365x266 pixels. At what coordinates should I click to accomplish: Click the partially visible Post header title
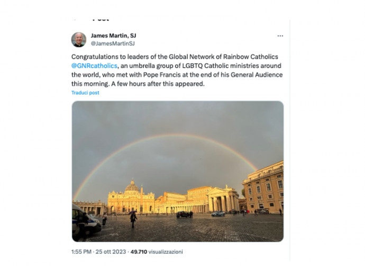pyautogui.click(x=101, y=20)
